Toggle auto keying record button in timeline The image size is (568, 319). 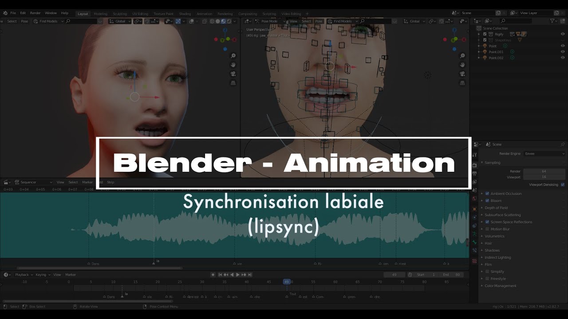coord(213,275)
